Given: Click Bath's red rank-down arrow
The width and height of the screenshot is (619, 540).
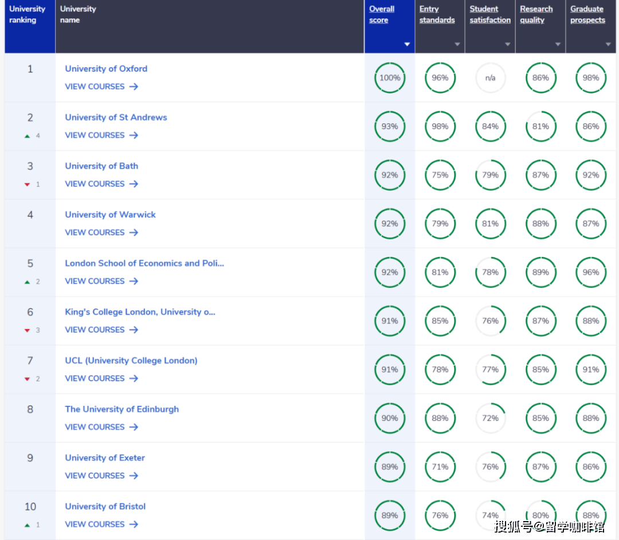Looking at the screenshot, I should click(x=28, y=185).
